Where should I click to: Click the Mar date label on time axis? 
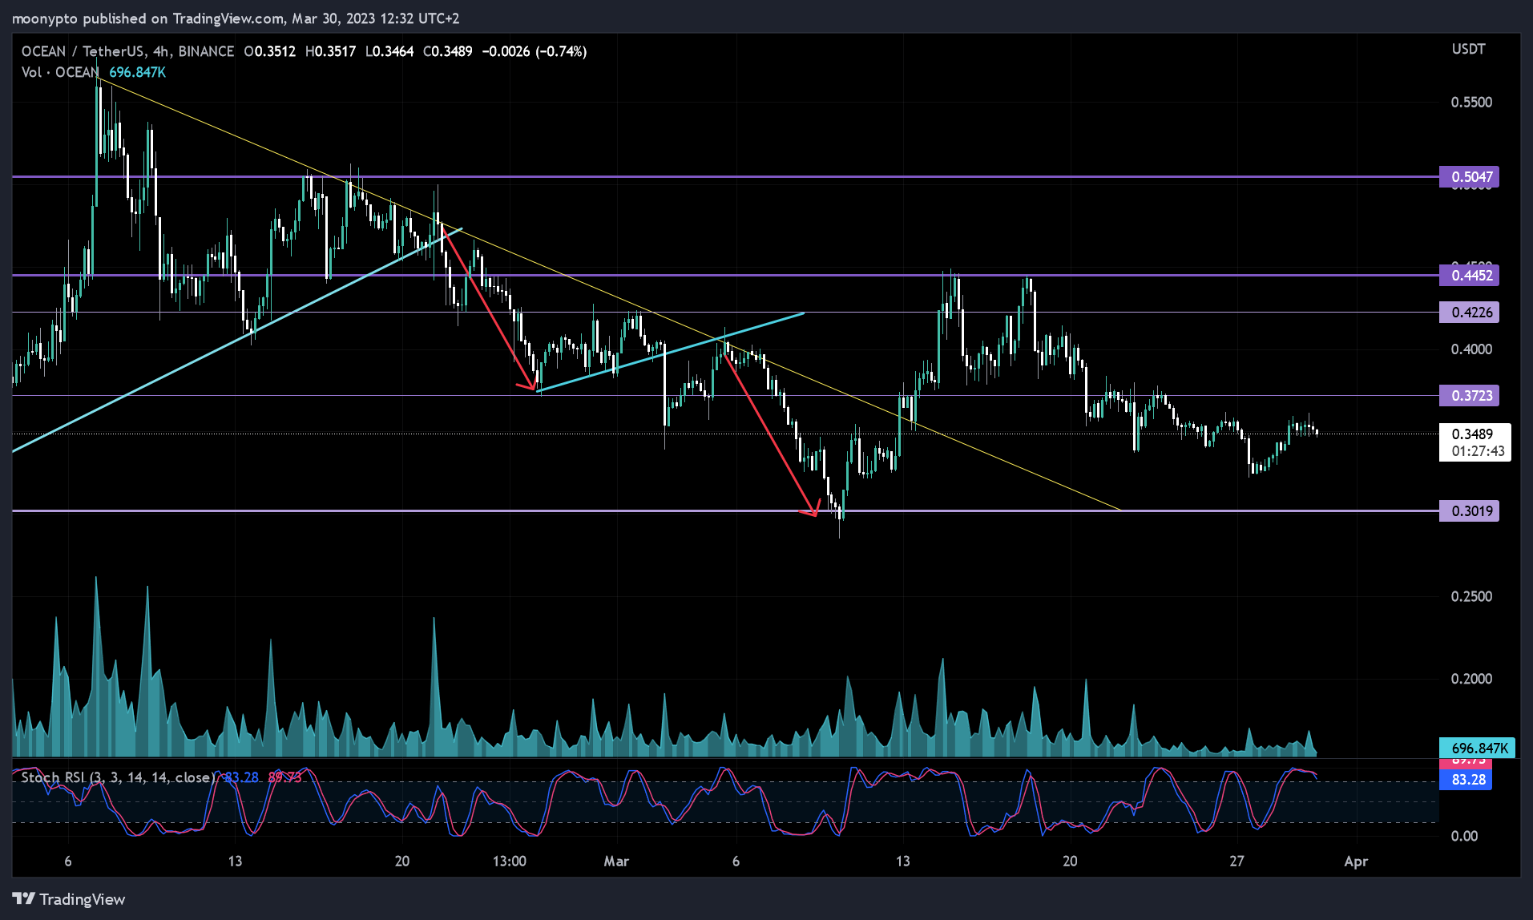tap(615, 861)
